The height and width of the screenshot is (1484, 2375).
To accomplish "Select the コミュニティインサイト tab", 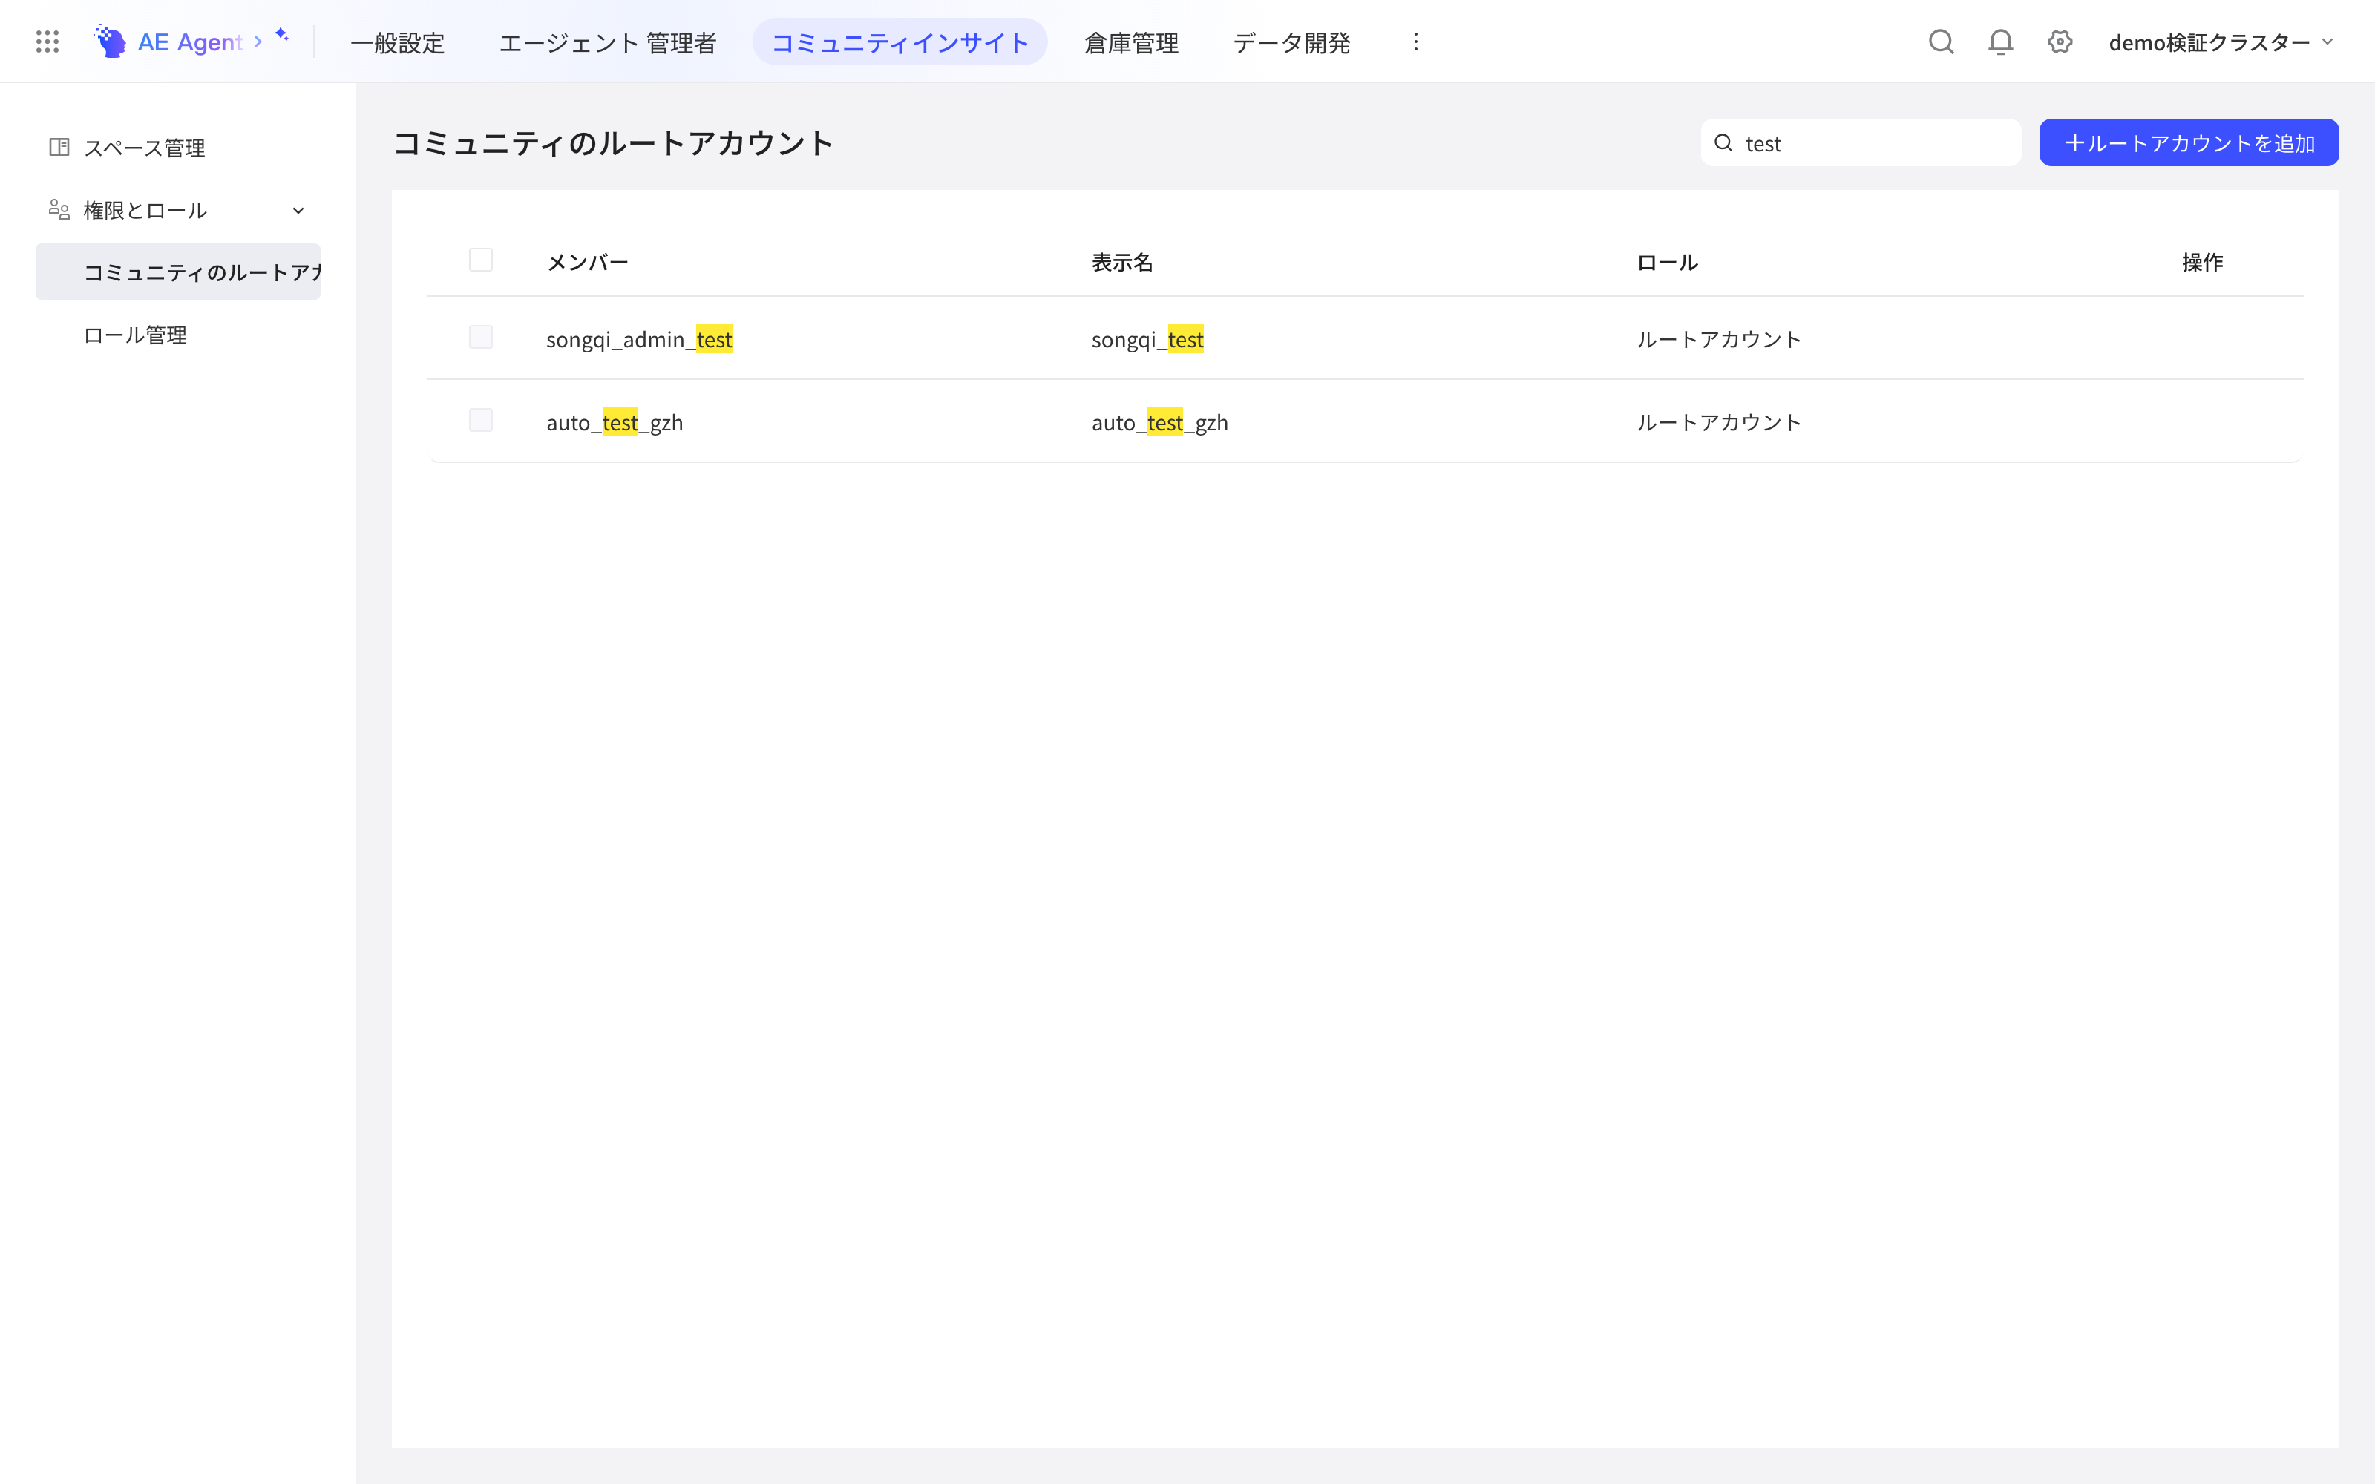I will pos(900,42).
